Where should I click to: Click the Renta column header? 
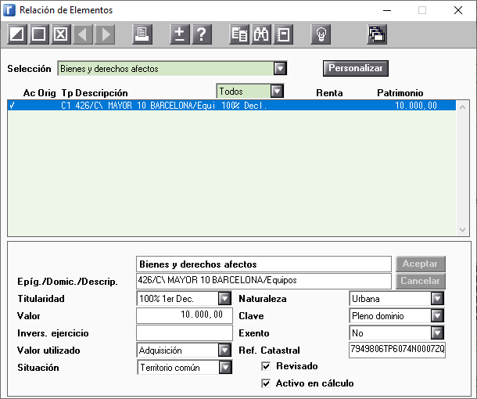coord(329,93)
